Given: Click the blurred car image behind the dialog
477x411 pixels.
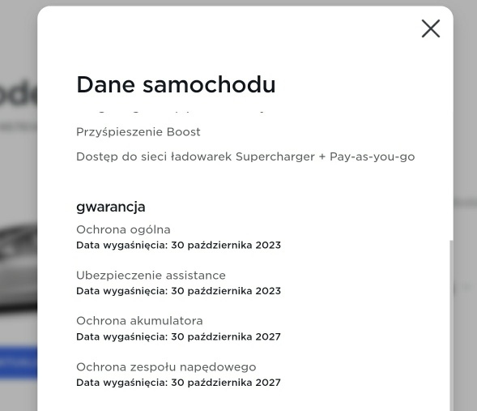Looking at the screenshot, I should (19, 268).
